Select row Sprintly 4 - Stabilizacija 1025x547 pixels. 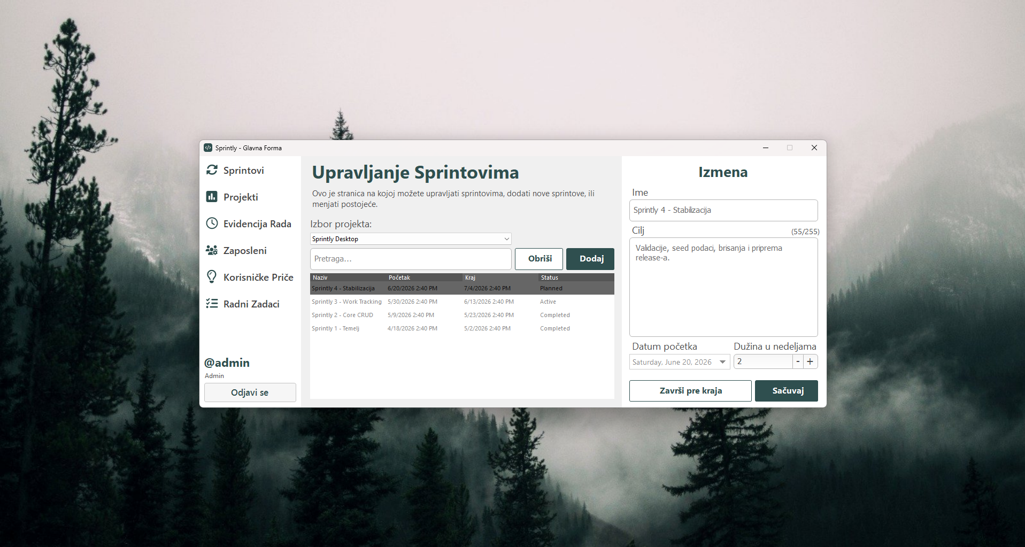click(462, 288)
